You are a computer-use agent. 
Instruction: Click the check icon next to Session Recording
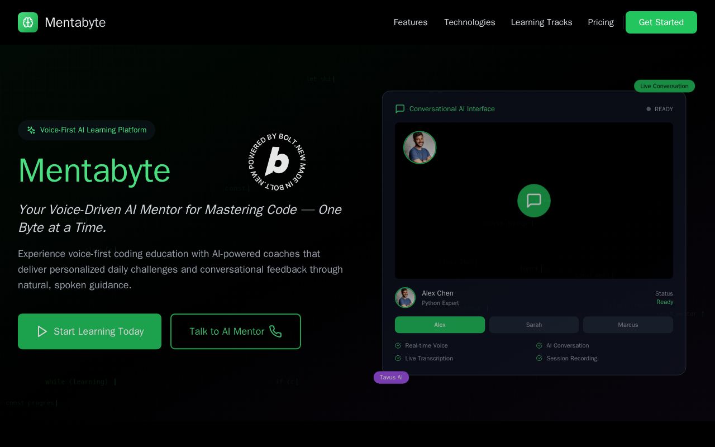(x=540, y=359)
